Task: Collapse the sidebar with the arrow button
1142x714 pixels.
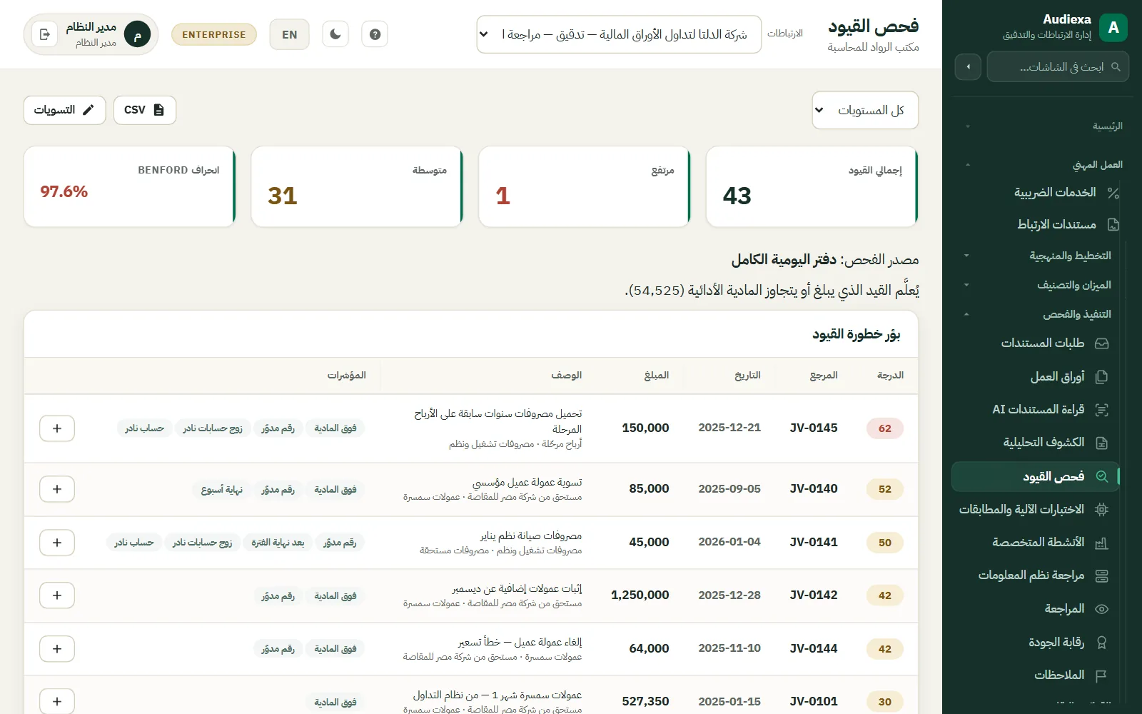Action: coord(968,66)
